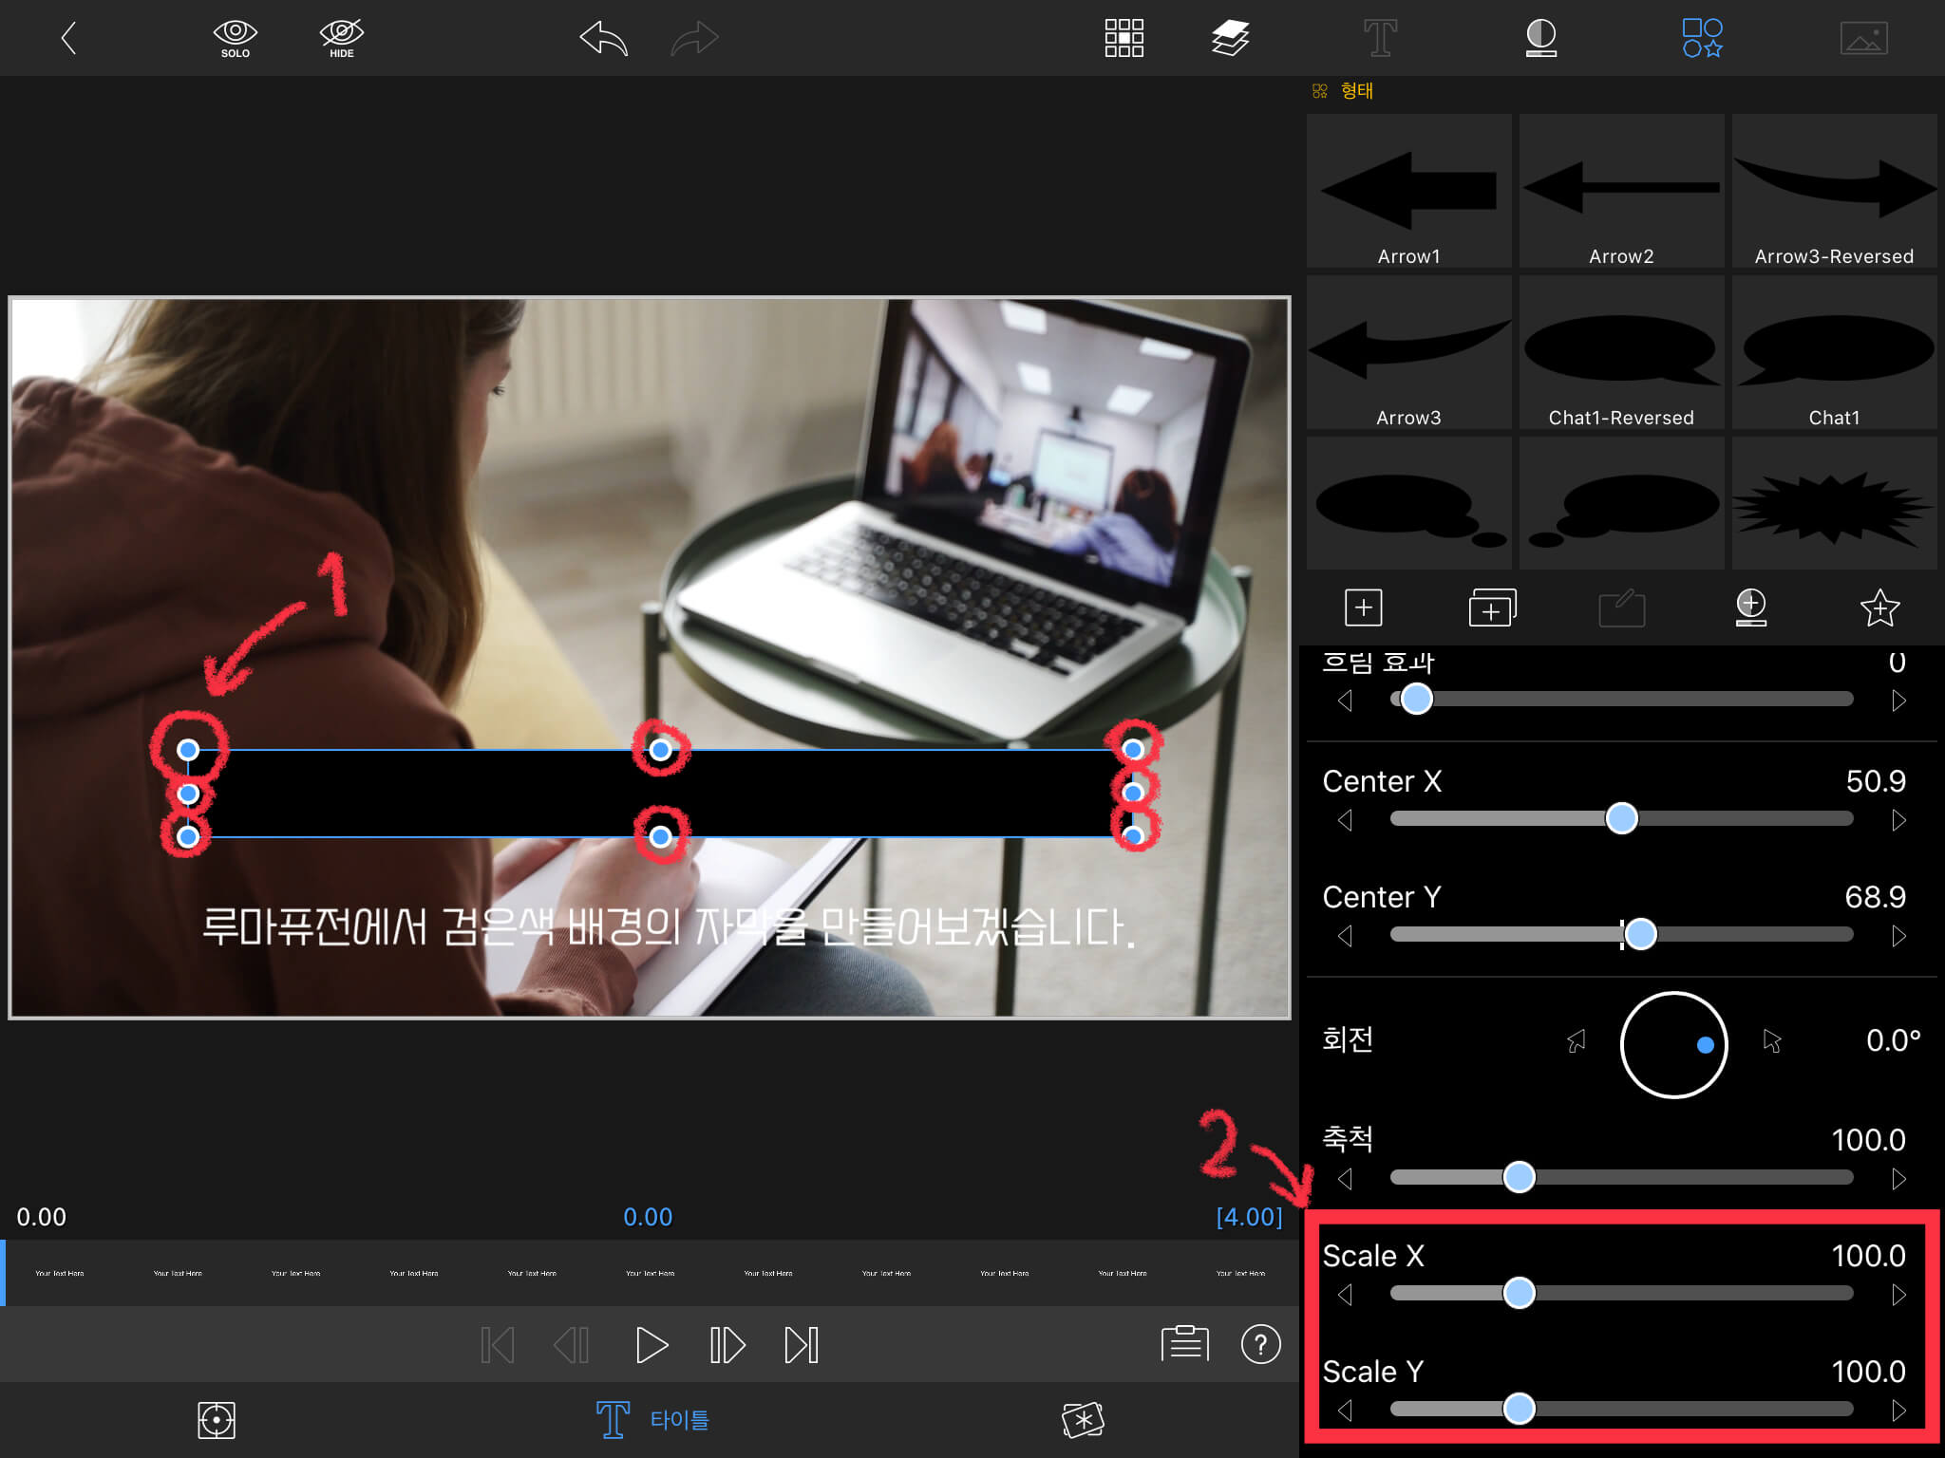Click the add to favorites star icon

point(1879,607)
